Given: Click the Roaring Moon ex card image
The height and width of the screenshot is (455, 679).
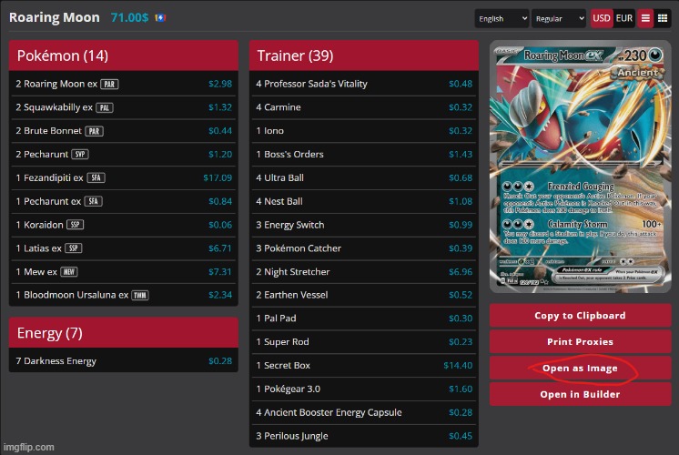Looking at the screenshot, I should (x=581, y=167).
